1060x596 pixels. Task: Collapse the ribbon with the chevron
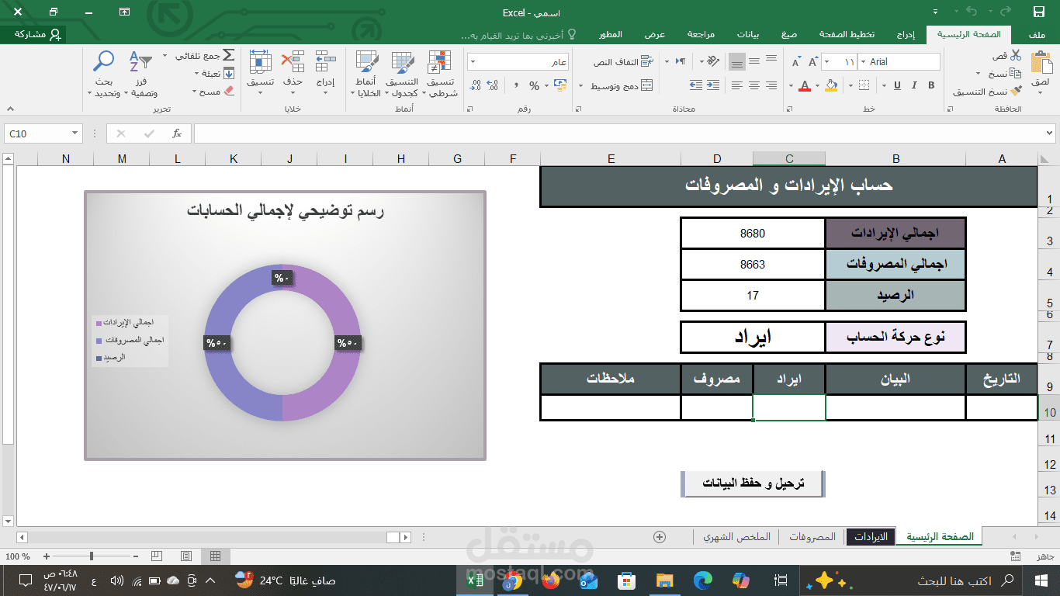[9, 109]
